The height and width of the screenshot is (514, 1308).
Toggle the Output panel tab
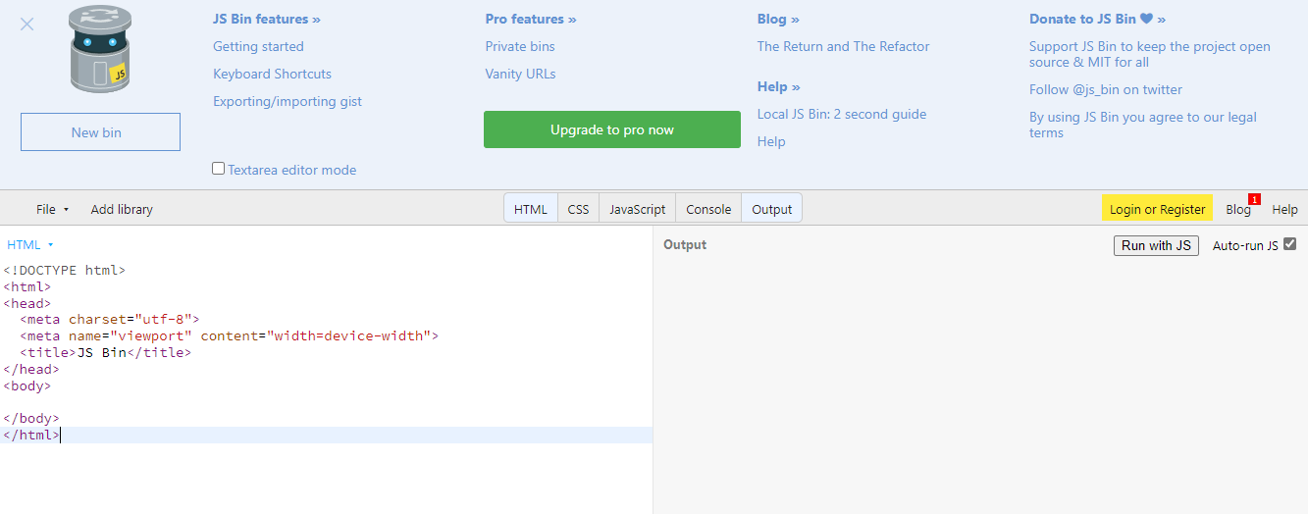771,209
